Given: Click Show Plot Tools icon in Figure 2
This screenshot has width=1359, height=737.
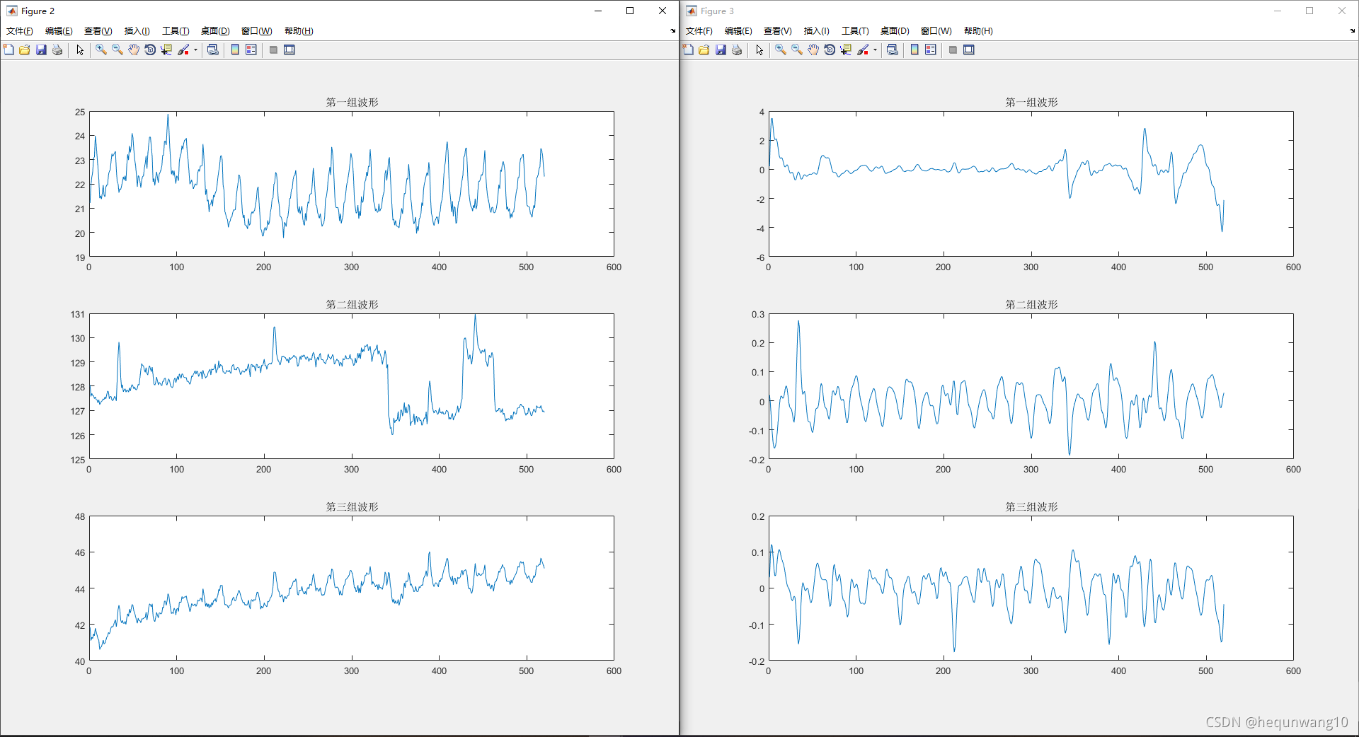Looking at the screenshot, I should click(289, 50).
